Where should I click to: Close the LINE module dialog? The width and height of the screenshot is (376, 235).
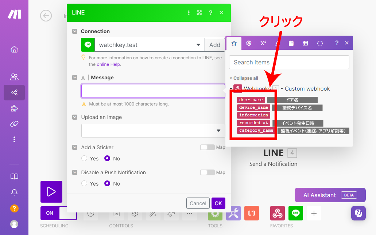pyautogui.click(x=222, y=13)
